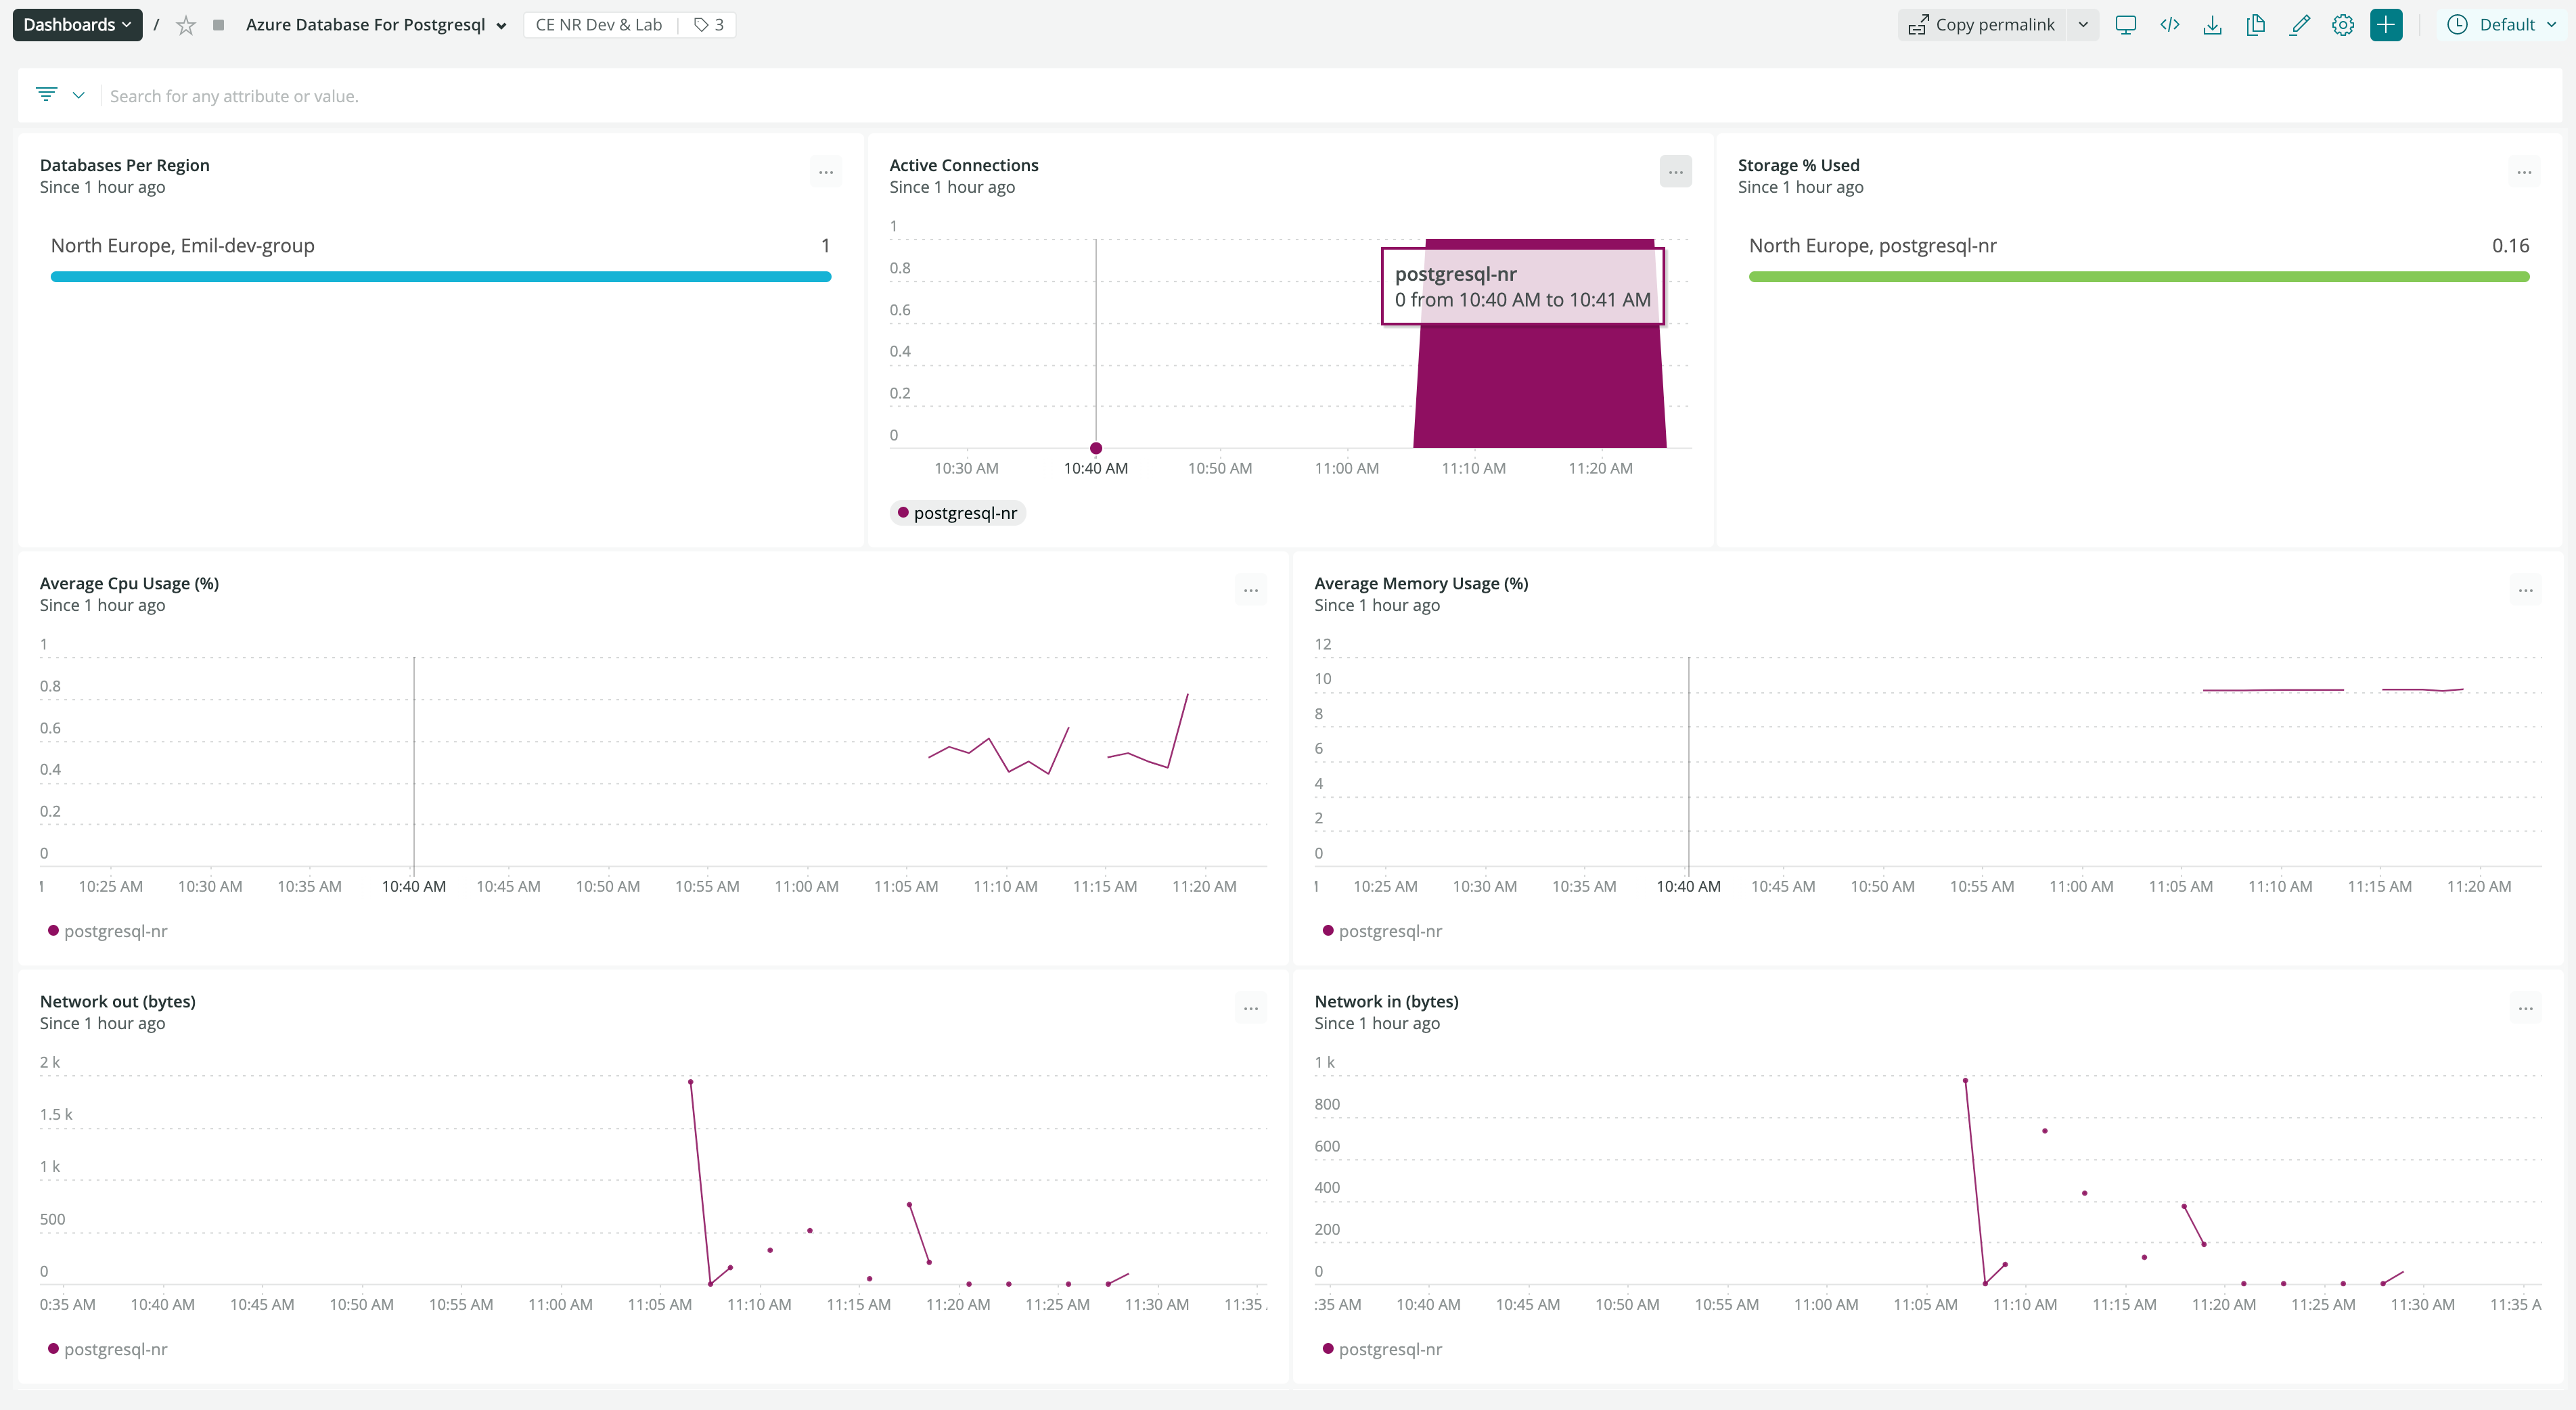
Task: Open TV mode with the monitor icon
Action: click(x=2125, y=25)
